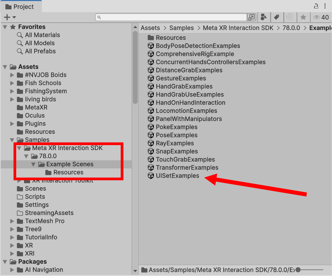Click the save search star icon
This screenshot has height=276, width=332.
pos(303,17)
